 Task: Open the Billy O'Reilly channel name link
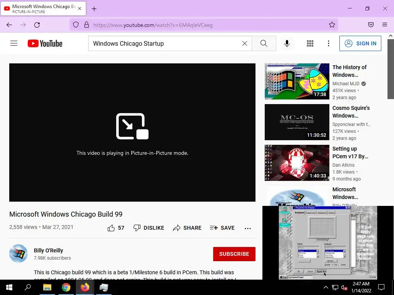(48, 250)
